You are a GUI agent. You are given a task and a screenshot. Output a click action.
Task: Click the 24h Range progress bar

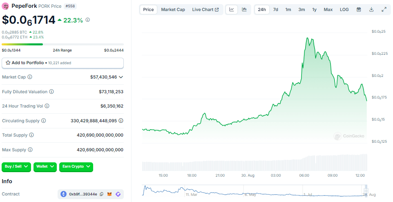point(63,45)
